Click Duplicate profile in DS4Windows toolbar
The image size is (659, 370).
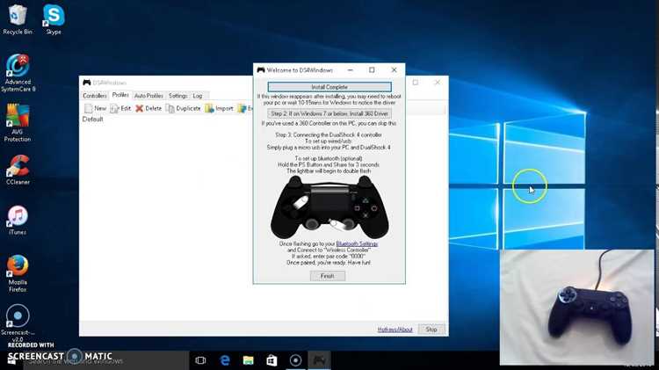point(184,108)
